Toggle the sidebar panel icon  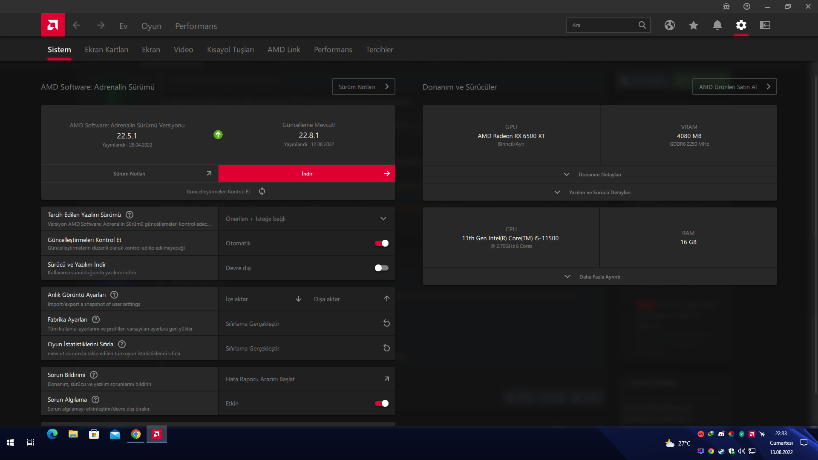(x=765, y=25)
